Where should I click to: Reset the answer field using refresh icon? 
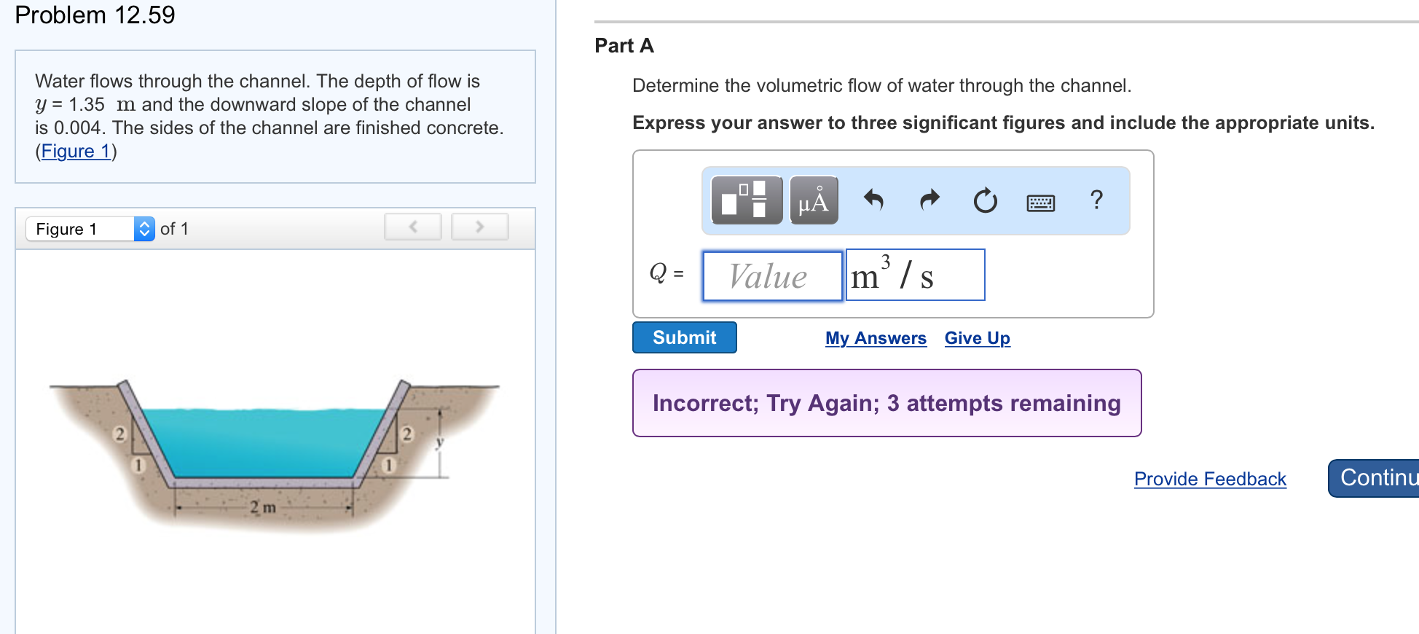(x=984, y=201)
